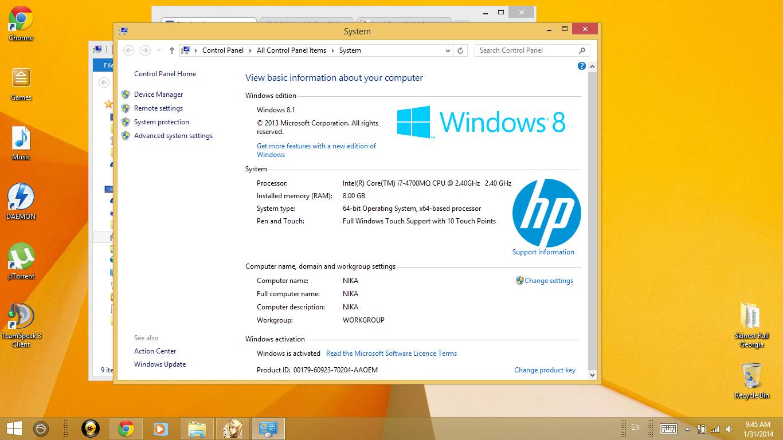Image resolution: width=783 pixels, height=440 pixels.
Task: Click the network signal tray icon
Action: tap(715, 429)
